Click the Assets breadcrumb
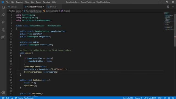The width and height of the screenshot is (176, 99). coord(11,11)
